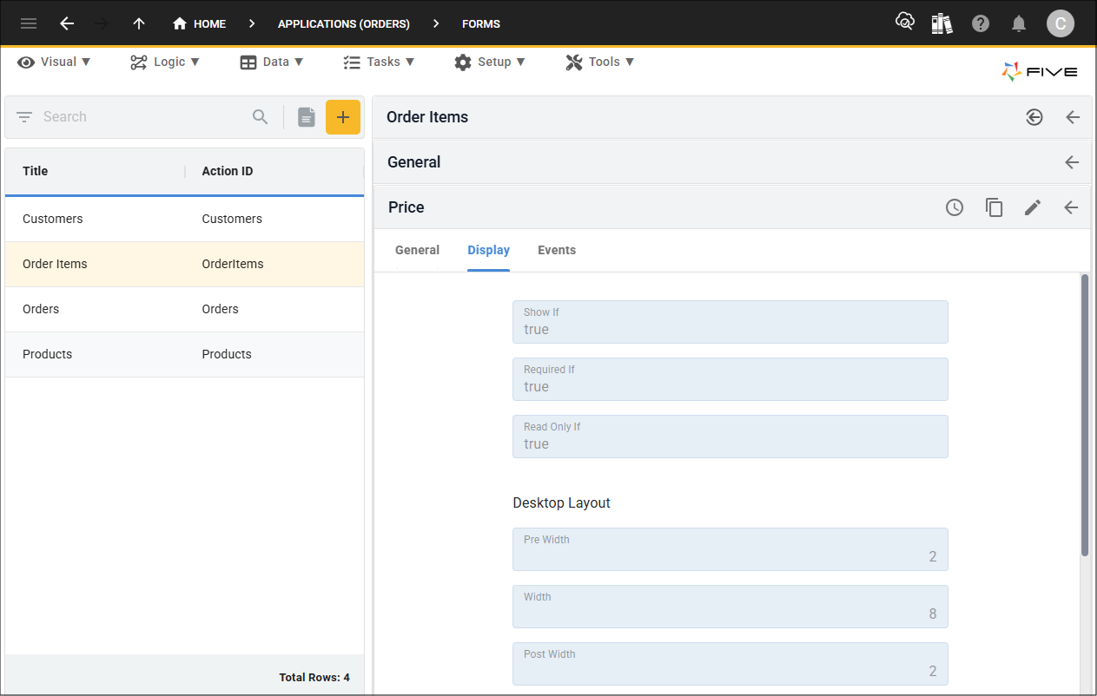Click the Search input field
1097x696 pixels.
pos(143,117)
